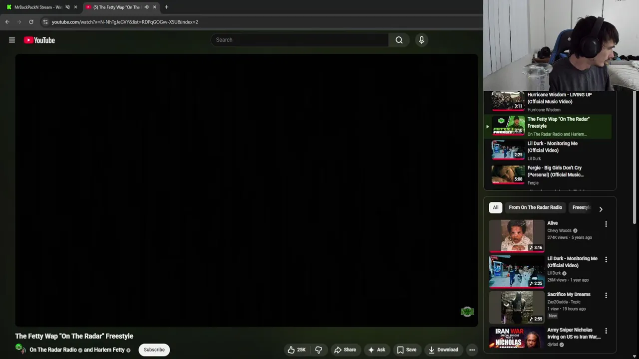This screenshot has width=639, height=359.
Task: Open options for recommended Lil Durk video
Action: pos(606,260)
